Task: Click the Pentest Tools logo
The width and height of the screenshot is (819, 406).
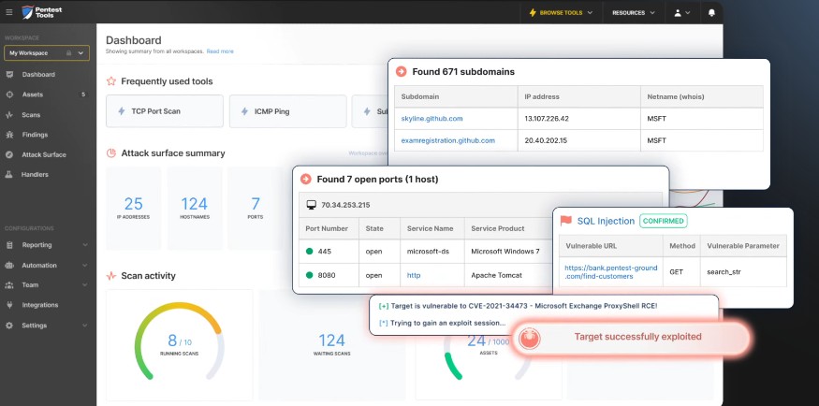Action: pos(42,12)
